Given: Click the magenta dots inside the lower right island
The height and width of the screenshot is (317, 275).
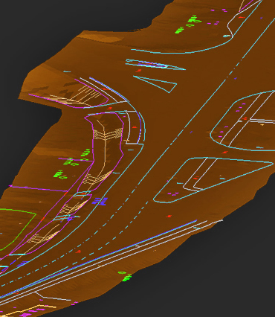Looking at the screenshot, I should pyautogui.click(x=172, y=193).
